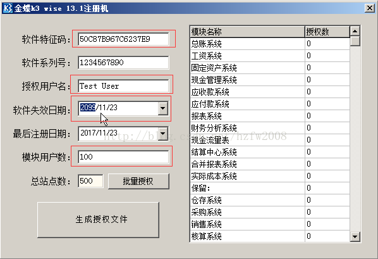Screen dimensions: 378x259
Task: Select the 授权用户名 text field
Action: coord(123,85)
